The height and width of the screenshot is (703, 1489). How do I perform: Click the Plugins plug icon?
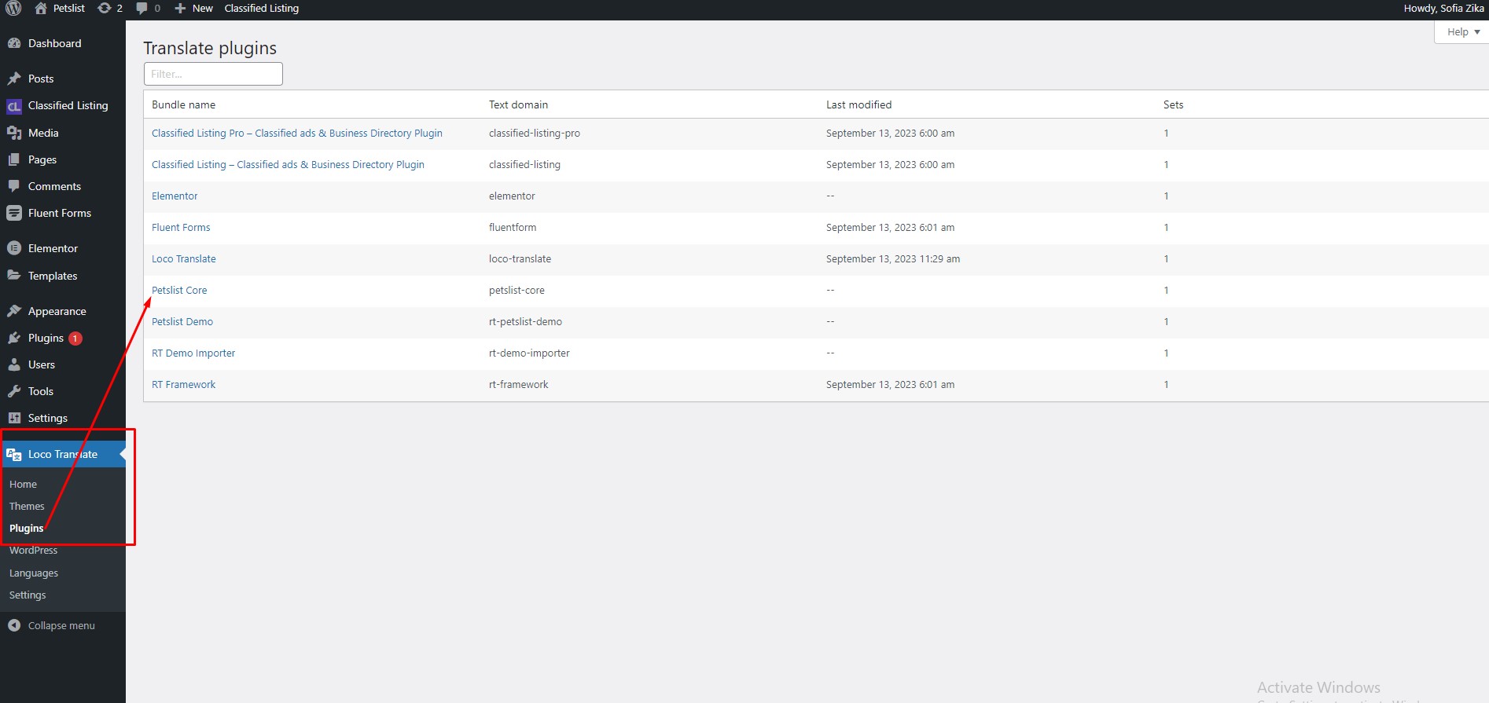tap(14, 338)
